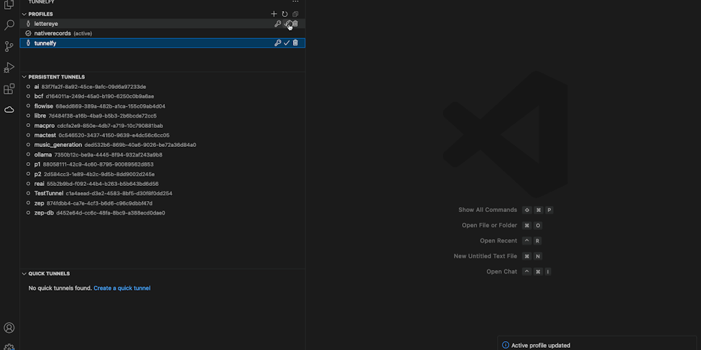The width and height of the screenshot is (701, 350).
Task: Click the status circle next to ollama
Action: 29,154
